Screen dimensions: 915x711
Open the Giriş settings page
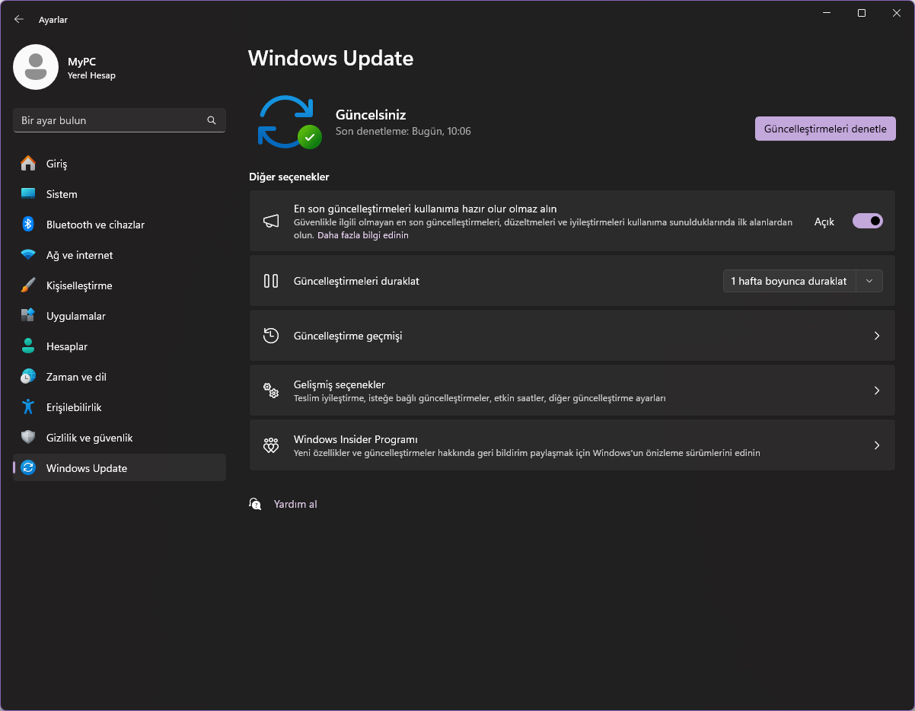pyautogui.click(x=120, y=164)
